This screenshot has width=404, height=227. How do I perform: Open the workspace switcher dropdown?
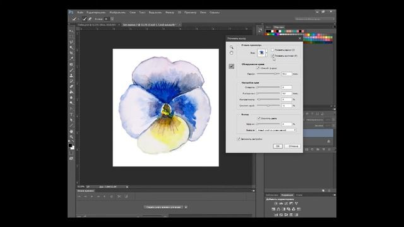tap(314, 19)
